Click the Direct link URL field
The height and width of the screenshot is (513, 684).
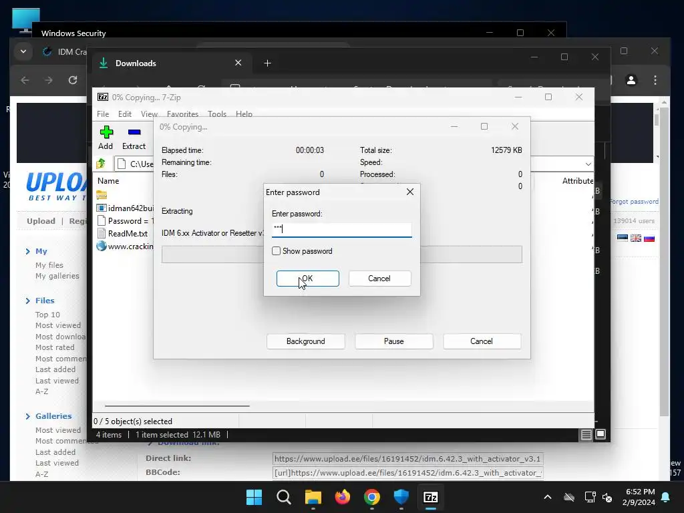[408, 459]
